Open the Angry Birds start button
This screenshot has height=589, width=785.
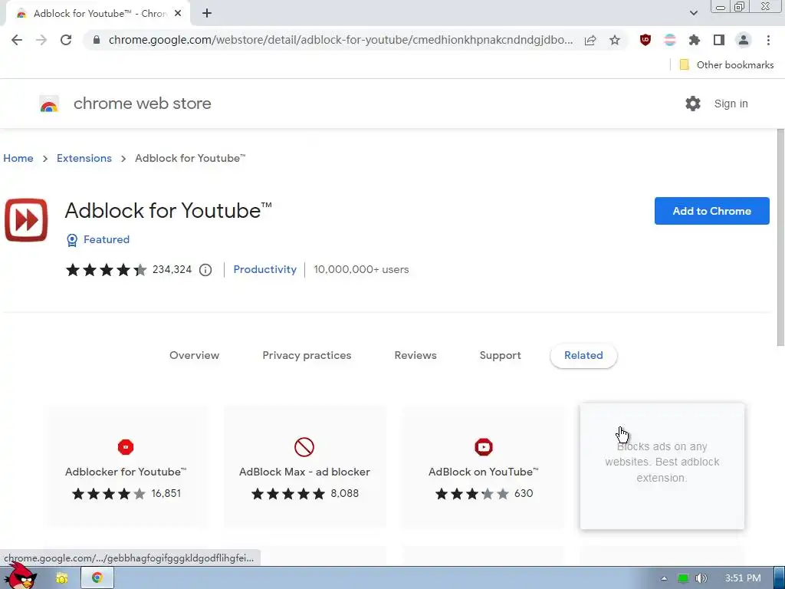[21, 576]
